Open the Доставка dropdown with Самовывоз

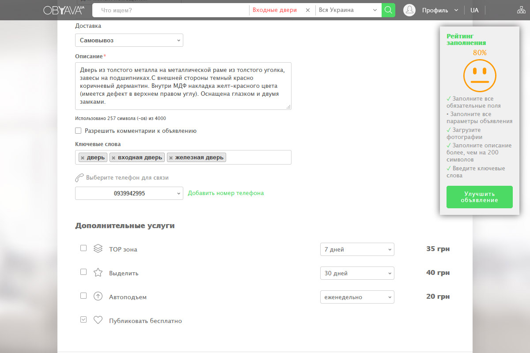[129, 40]
